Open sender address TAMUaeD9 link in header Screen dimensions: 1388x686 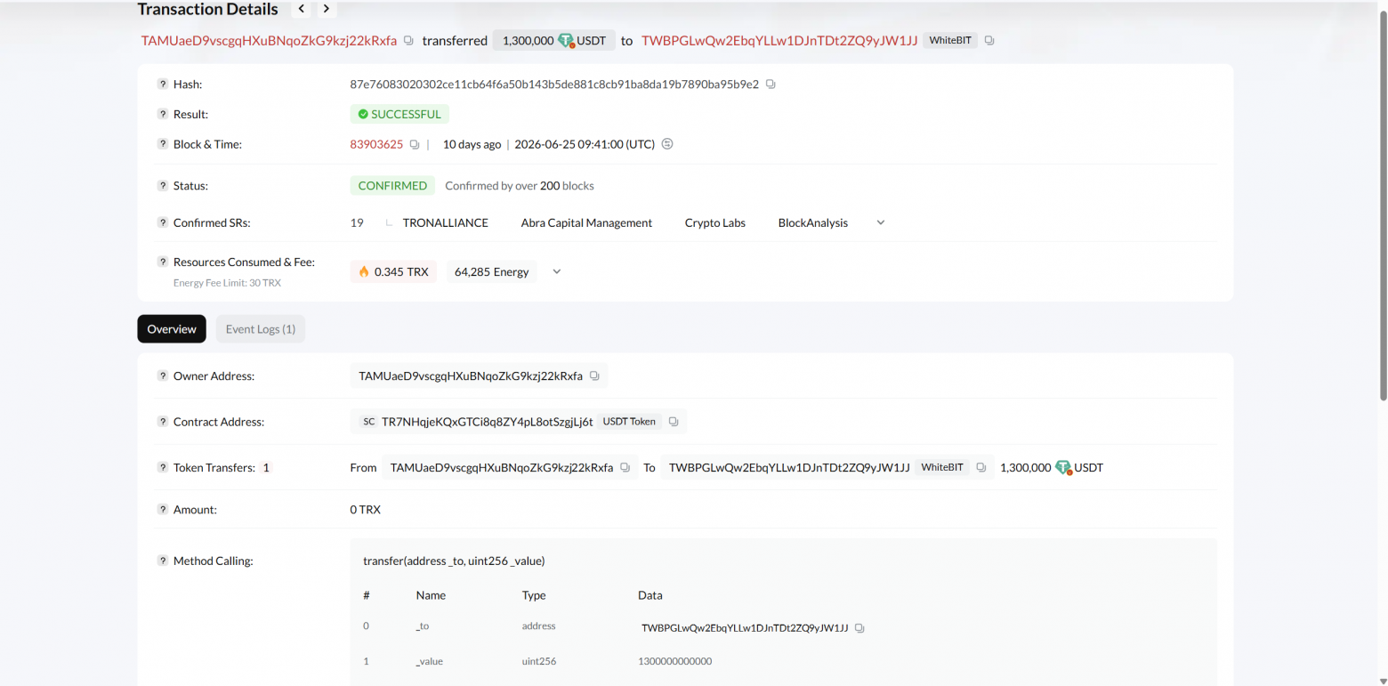click(x=270, y=41)
